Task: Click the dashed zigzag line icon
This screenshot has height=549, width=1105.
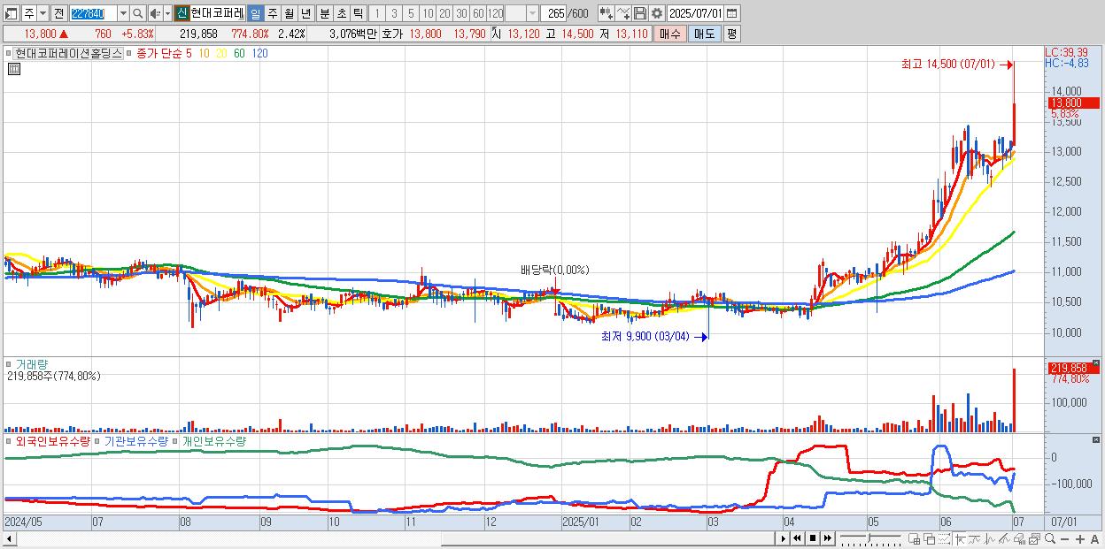Action: (944, 539)
